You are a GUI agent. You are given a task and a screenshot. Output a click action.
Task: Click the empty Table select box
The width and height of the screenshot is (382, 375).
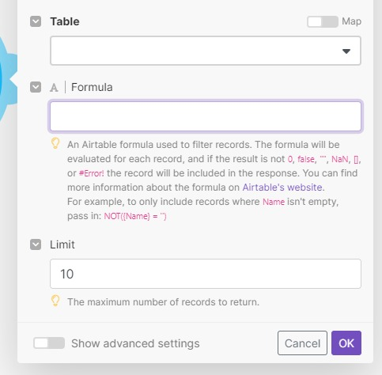[x=206, y=51]
